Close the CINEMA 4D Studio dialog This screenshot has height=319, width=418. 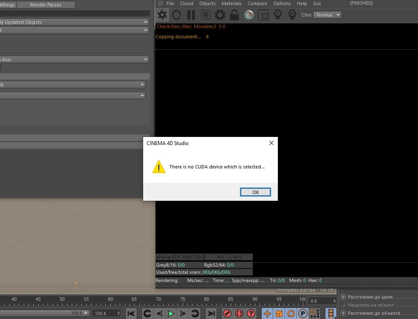(x=271, y=143)
